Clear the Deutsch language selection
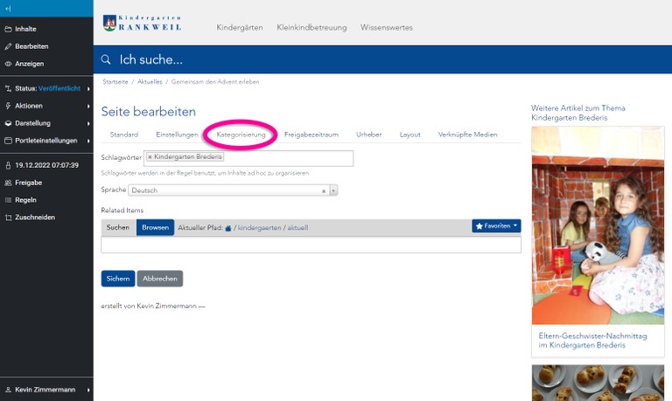 tap(324, 191)
